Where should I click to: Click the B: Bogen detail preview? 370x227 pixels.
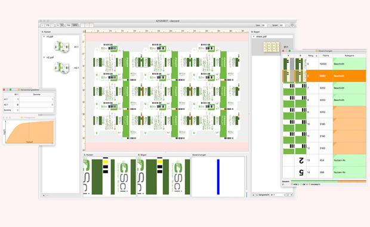(164, 177)
